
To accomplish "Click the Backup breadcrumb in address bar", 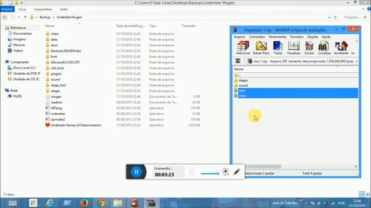I will tap(45, 17).
